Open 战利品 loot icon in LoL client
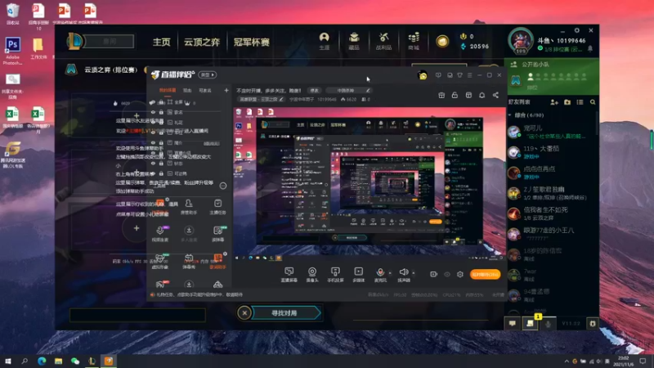This screenshot has width=654, height=368. (x=383, y=42)
